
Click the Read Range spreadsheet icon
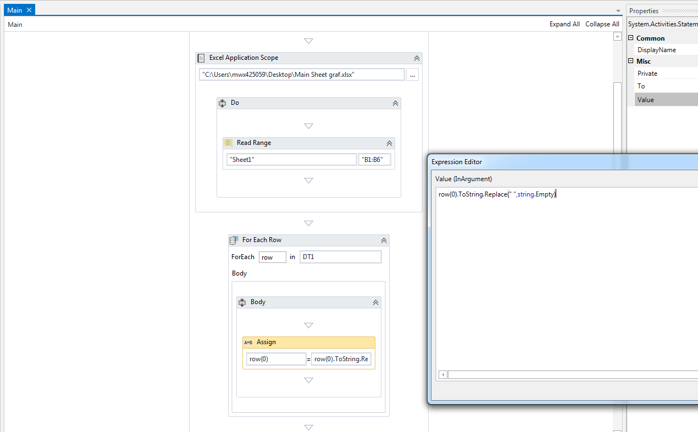coord(228,143)
